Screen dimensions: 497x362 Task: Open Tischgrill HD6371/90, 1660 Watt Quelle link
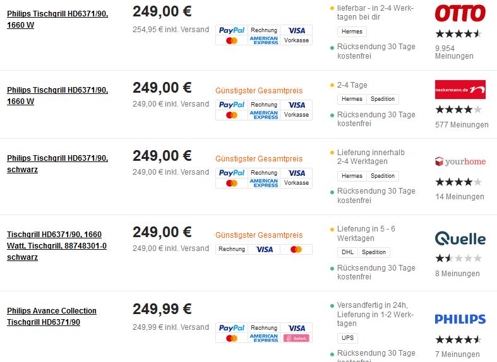57,245
